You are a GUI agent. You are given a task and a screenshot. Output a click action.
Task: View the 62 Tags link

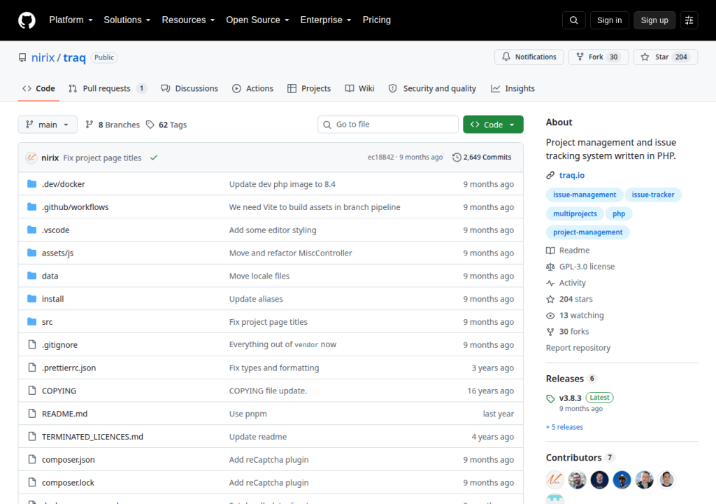tap(166, 125)
